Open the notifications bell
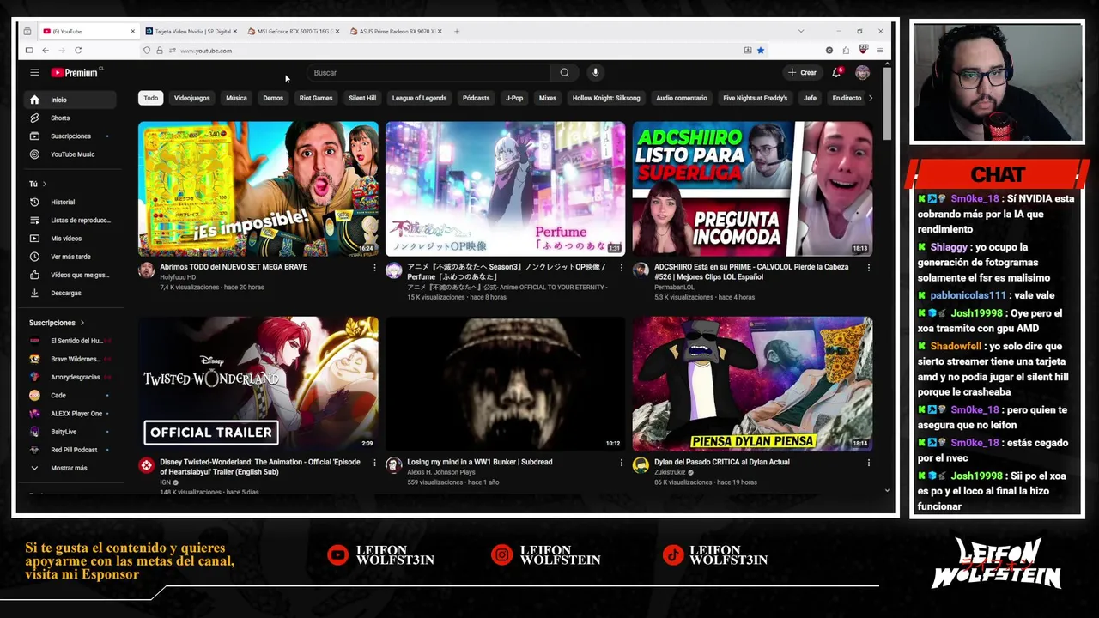The image size is (1099, 618). tap(836, 73)
